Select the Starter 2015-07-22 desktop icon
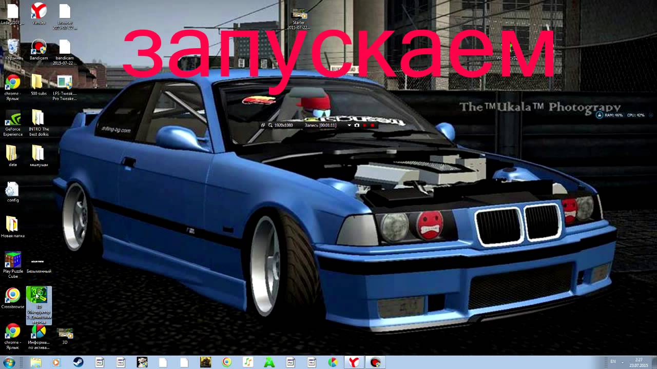This screenshot has width=657, height=369. (299, 18)
